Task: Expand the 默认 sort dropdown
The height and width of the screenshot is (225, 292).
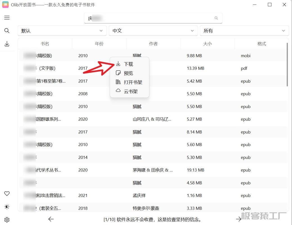Action: coord(62,31)
